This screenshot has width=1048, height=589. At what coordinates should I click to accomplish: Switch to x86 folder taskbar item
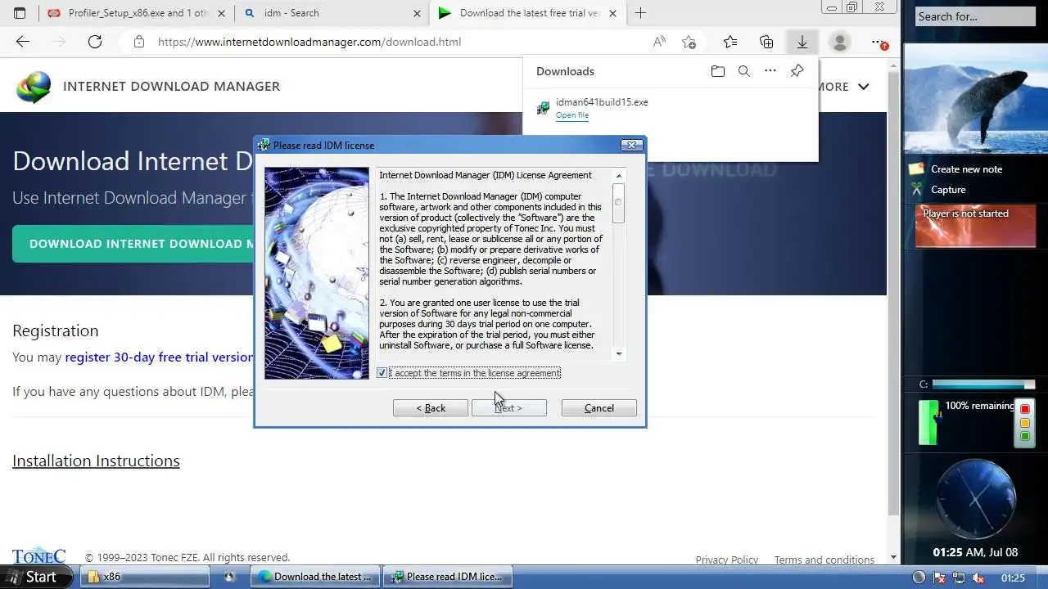(145, 577)
